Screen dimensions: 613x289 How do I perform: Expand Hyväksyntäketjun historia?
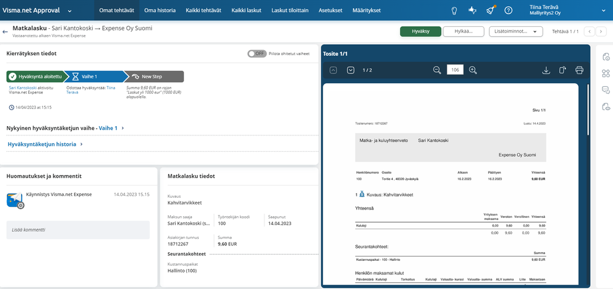45,144
